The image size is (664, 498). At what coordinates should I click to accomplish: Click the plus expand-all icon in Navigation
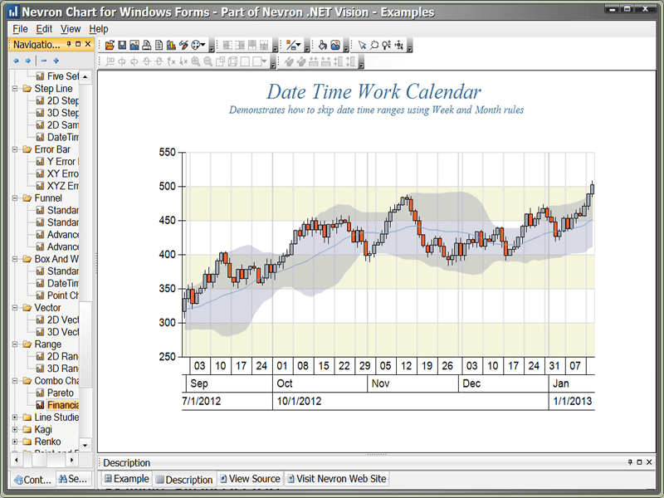(x=56, y=61)
